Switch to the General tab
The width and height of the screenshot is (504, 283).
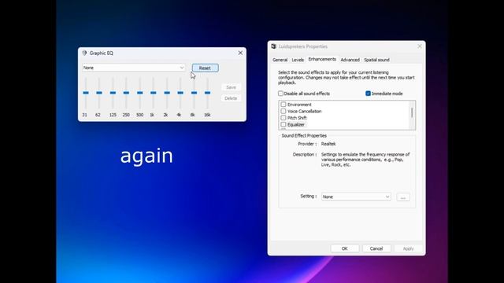[x=280, y=60]
